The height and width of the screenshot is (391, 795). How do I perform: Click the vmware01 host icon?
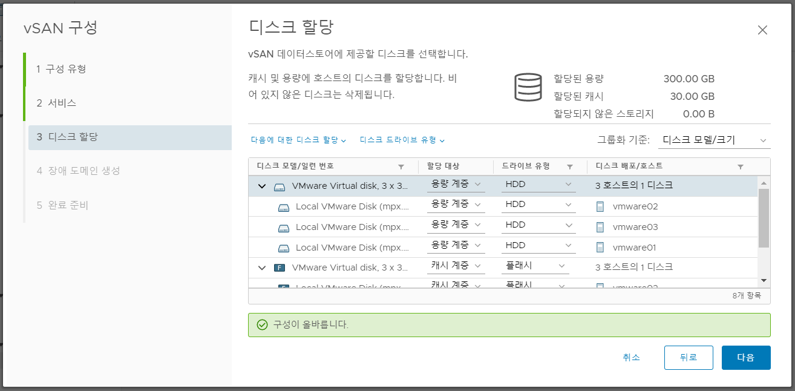(x=600, y=248)
